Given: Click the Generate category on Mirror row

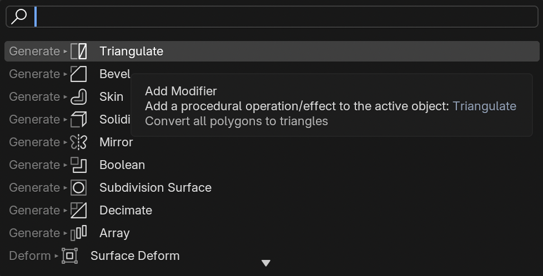Looking at the screenshot, I should pos(34,142).
